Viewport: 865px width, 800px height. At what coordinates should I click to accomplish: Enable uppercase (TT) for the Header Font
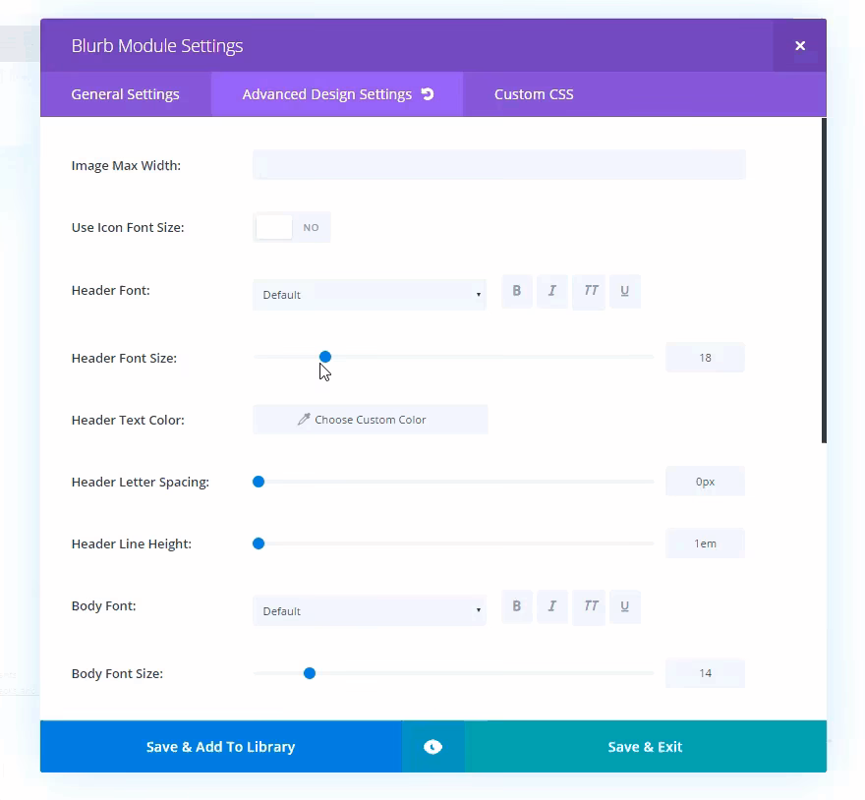(589, 291)
